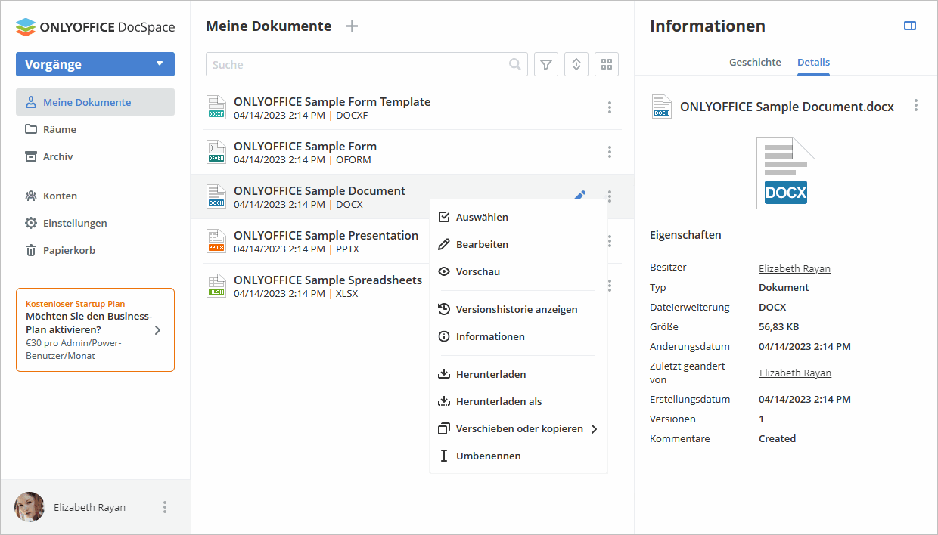Click the XLSX file icon
This screenshot has width=938, height=535.
(216, 286)
